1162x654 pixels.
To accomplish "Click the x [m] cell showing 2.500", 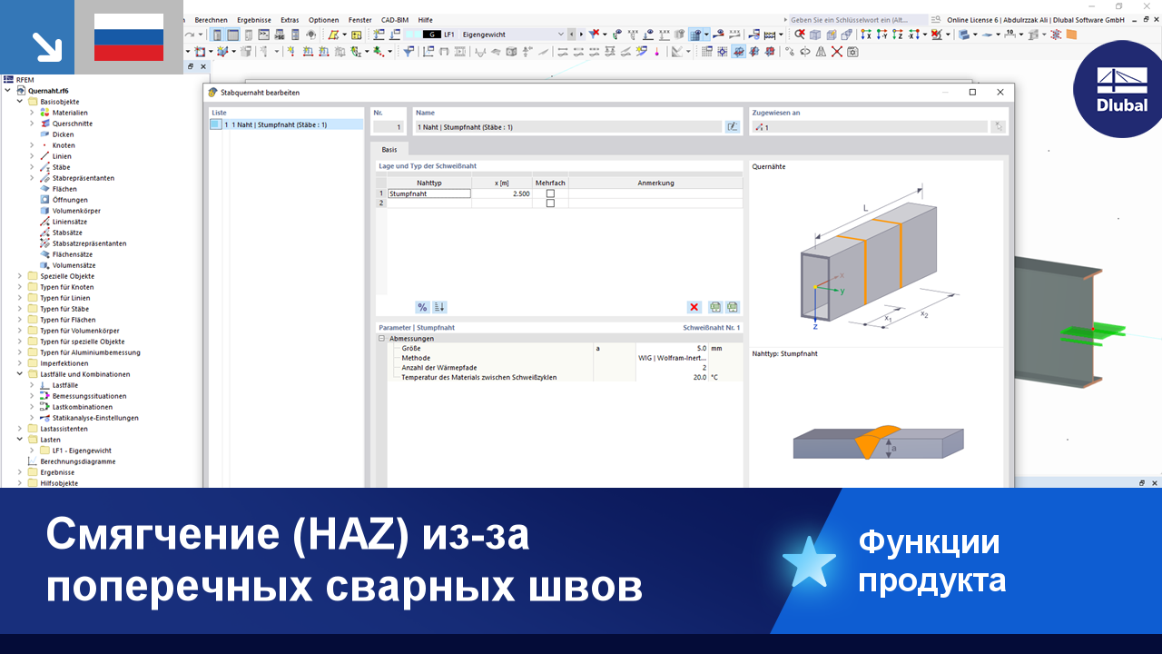I will coord(502,193).
